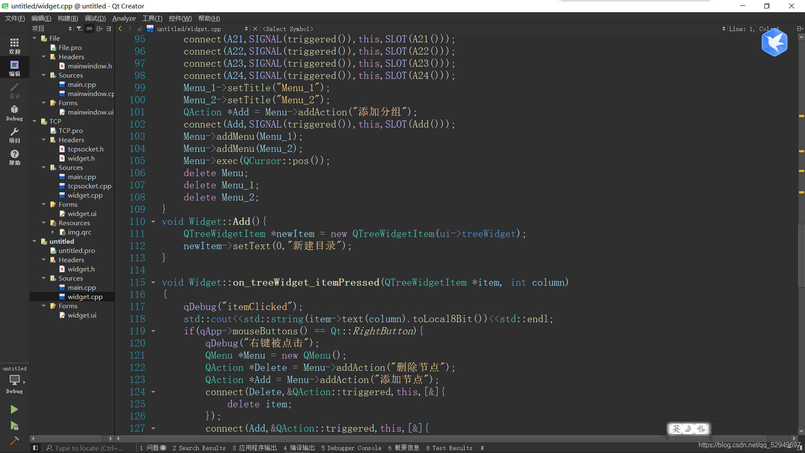Screen dimensions: 805x453
Task: Build the project using the hammer icon
Action: 14,441
